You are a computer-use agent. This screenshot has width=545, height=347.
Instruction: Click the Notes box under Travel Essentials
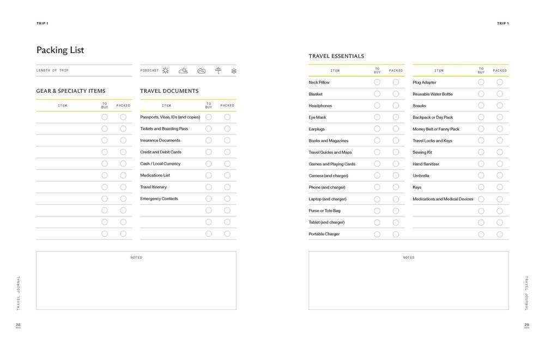coord(408,281)
